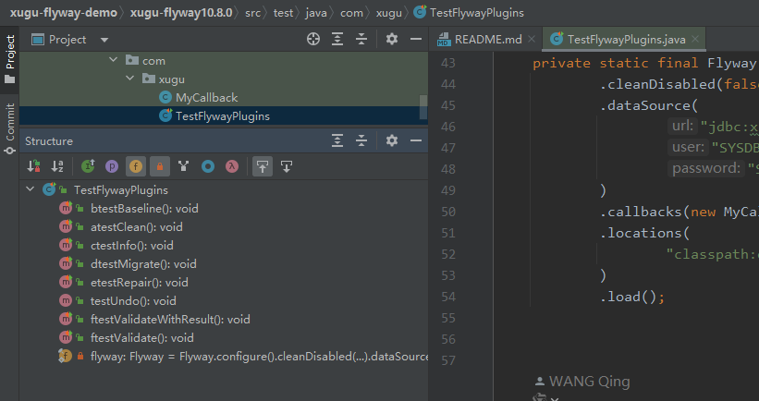Click Select Opened File target icon

click(x=312, y=40)
